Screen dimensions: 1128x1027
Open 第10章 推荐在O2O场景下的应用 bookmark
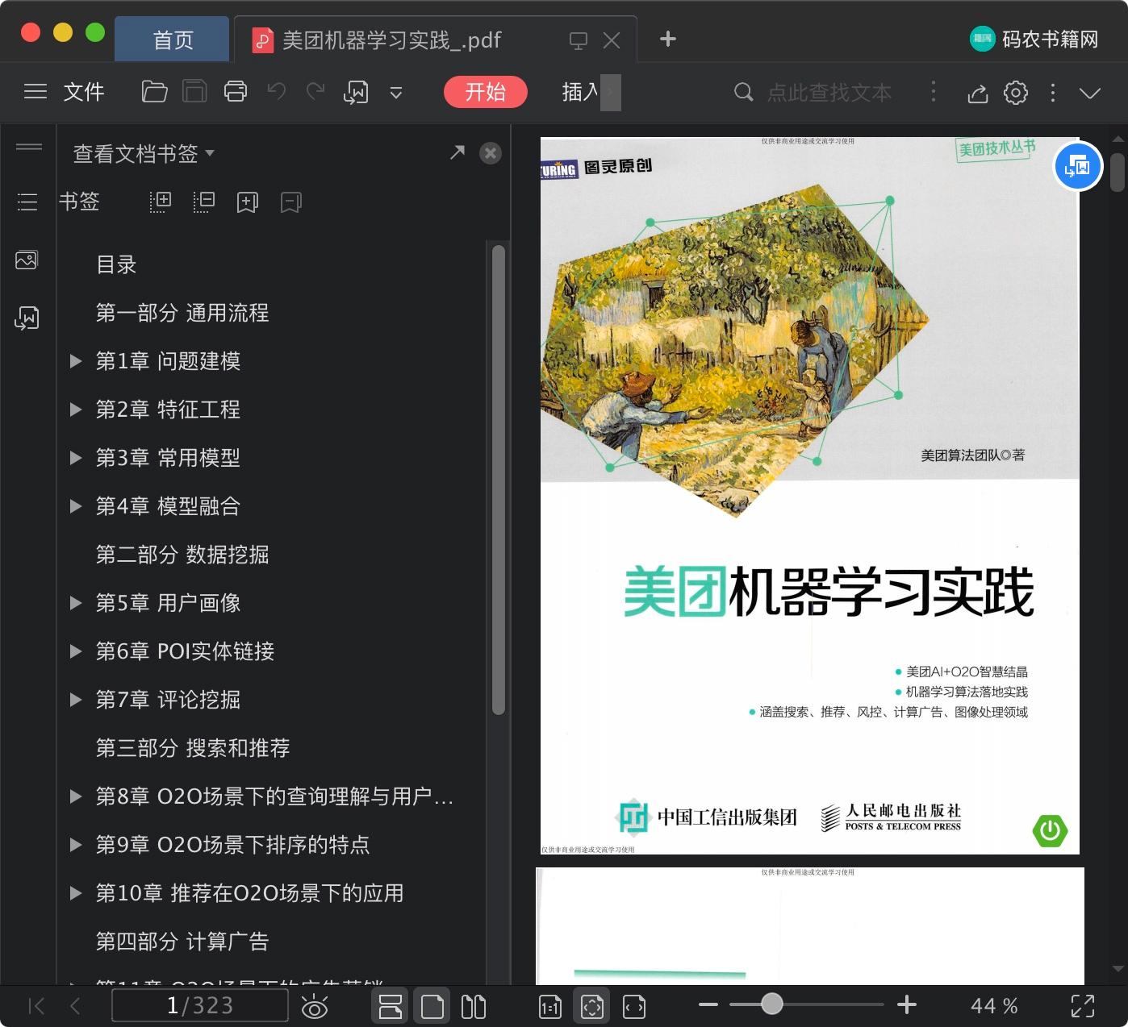click(249, 893)
